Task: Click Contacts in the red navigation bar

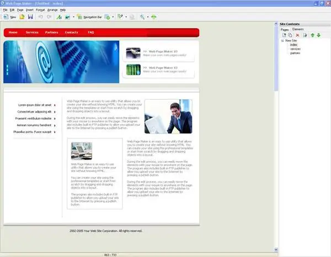Action: tap(71, 33)
